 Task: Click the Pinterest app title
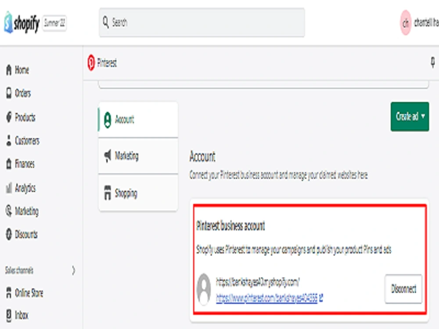tap(107, 63)
